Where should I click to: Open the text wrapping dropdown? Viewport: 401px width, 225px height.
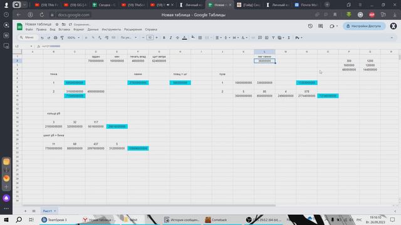click(236, 37)
